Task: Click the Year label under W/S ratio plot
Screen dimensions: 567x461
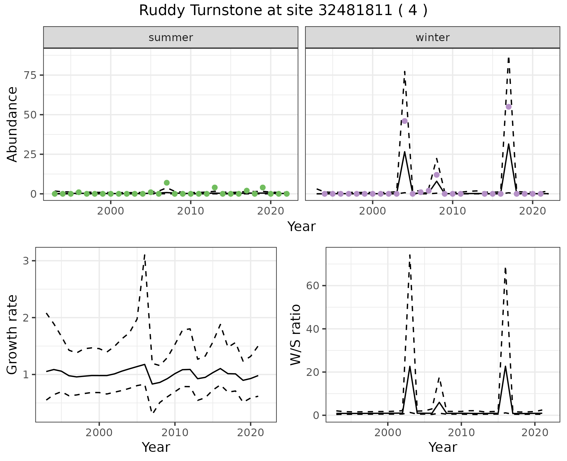Action: point(443,447)
